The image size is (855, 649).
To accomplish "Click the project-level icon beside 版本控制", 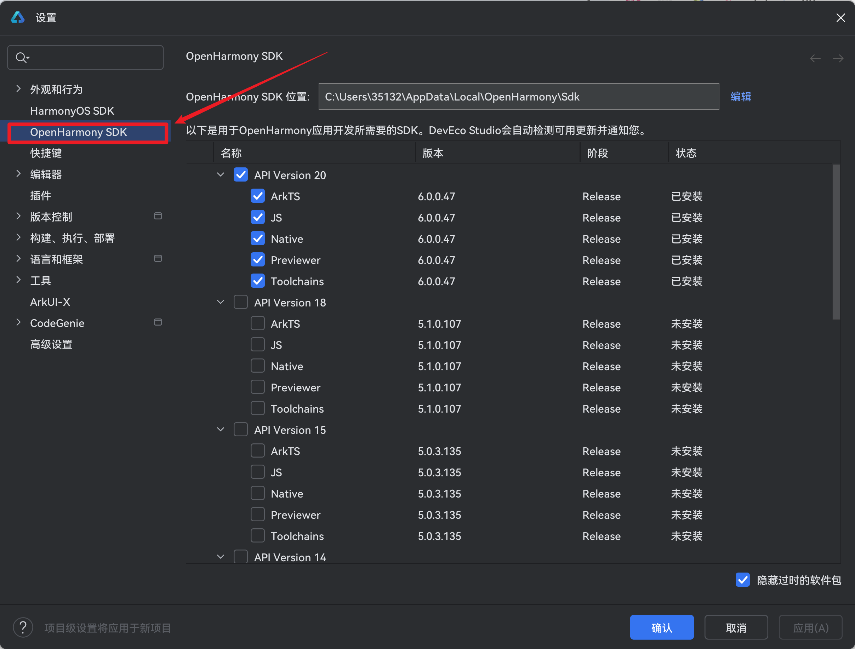I will [158, 216].
